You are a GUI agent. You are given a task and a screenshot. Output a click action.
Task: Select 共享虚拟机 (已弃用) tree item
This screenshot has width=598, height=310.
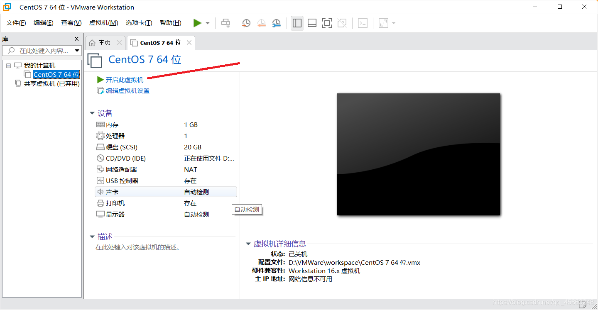(x=51, y=83)
